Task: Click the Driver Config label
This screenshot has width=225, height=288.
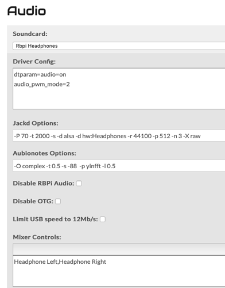Action: 34,62
